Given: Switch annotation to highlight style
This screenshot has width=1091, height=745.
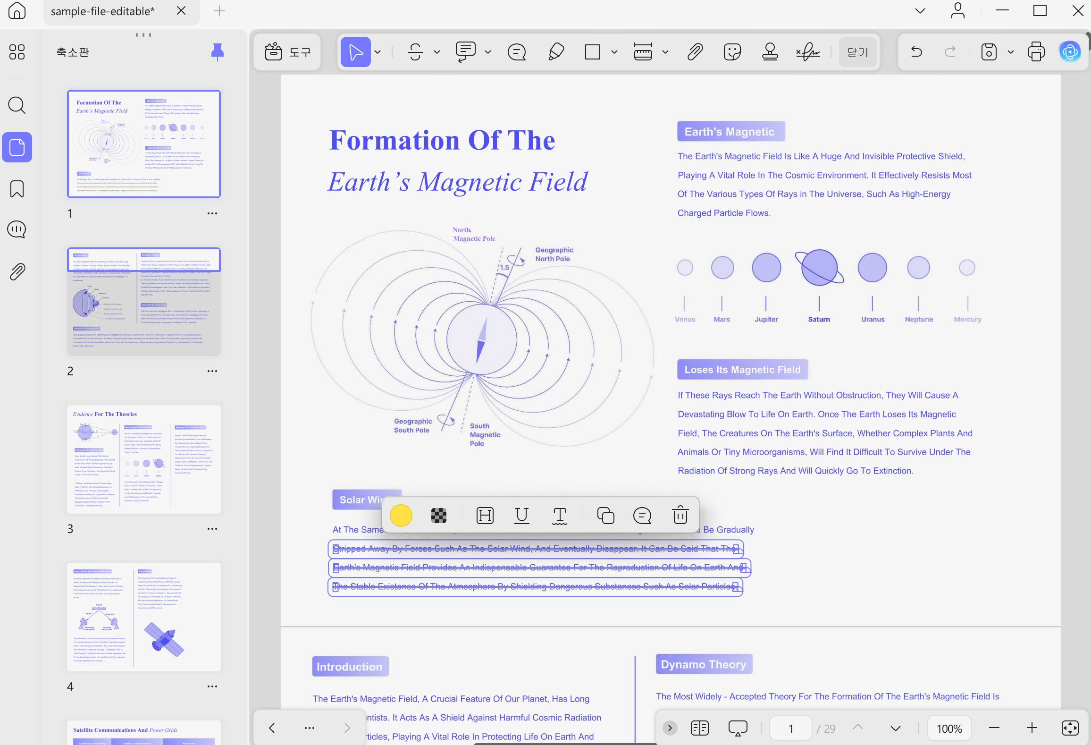Looking at the screenshot, I should [x=485, y=516].
